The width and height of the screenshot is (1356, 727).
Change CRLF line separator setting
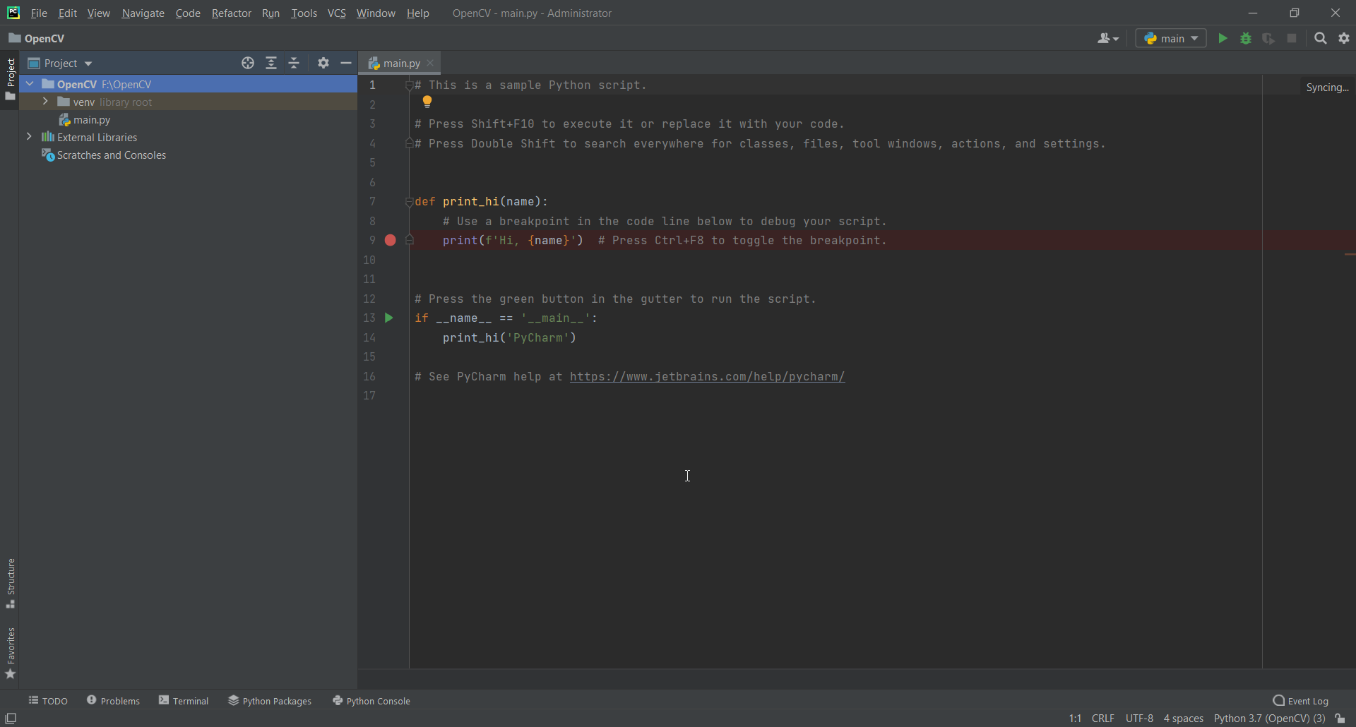click(x=1103, y=719)
